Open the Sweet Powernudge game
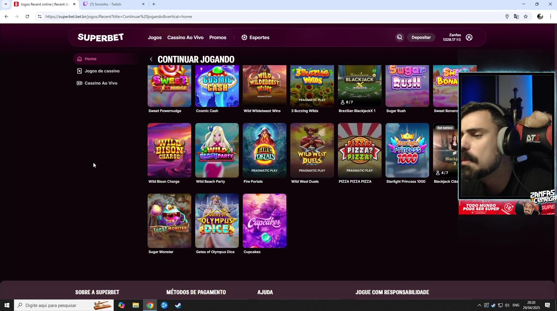Image resolution: width=557 pixels, height=311 pixels. pos(169,86)
